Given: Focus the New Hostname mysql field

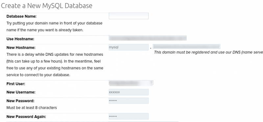Looking at the screenshot, I should (129, 47).
